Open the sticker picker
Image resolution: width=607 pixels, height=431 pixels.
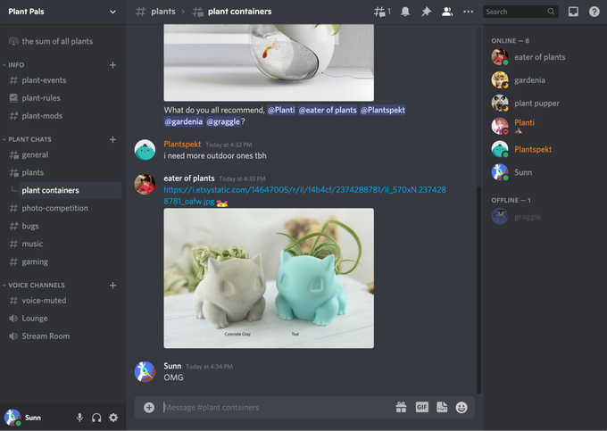point(442,407)
